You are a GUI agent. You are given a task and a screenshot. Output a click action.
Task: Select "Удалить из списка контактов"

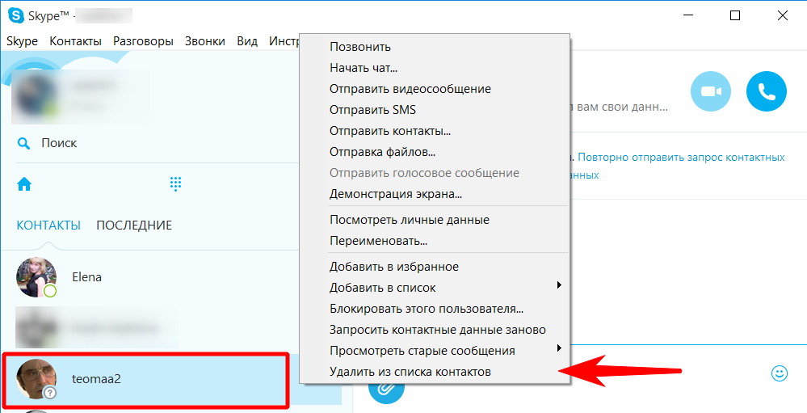[x=410, y=372]
